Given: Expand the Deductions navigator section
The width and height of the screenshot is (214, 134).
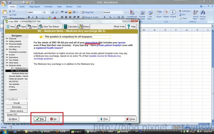Looking at the screenshot, I should [7, 57].
